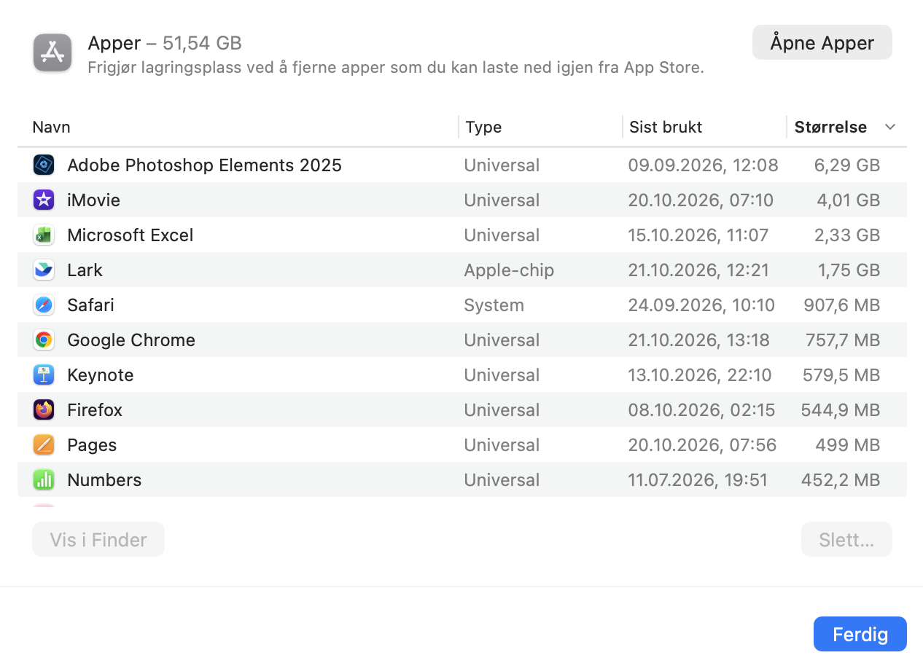Select the iMovie app name
The image size is (923, 666).
(x=93, y=200)
